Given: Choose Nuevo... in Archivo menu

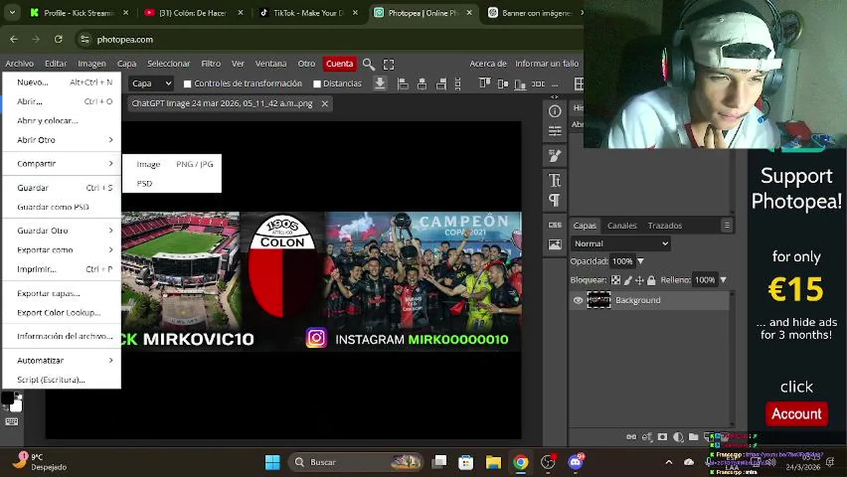Looking at the screenshot, I should click(62, 82).
